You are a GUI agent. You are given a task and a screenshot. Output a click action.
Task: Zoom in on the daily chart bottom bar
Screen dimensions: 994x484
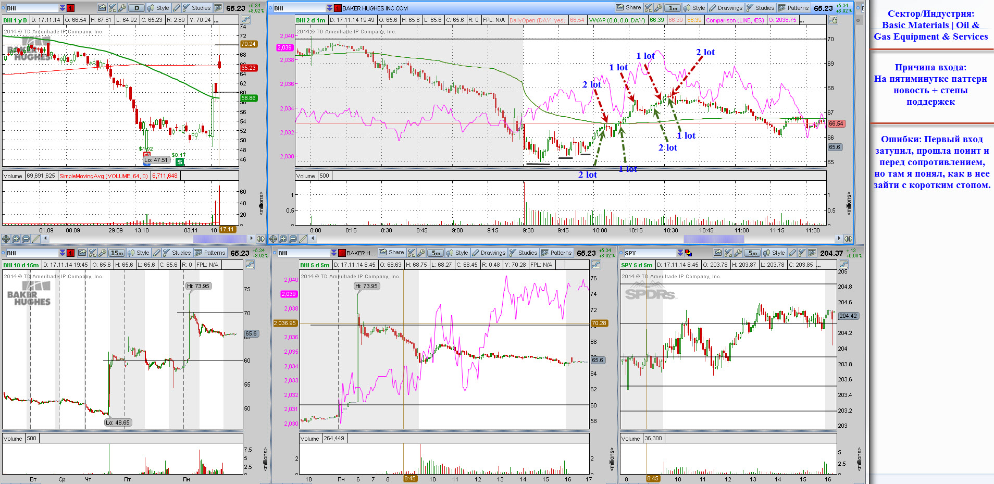click(x=16, y=239)
